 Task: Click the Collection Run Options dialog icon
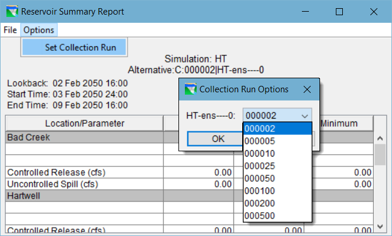click(190, 89)
